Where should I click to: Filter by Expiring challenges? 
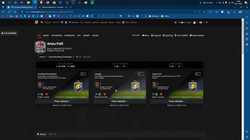click(x=168, y=35)
